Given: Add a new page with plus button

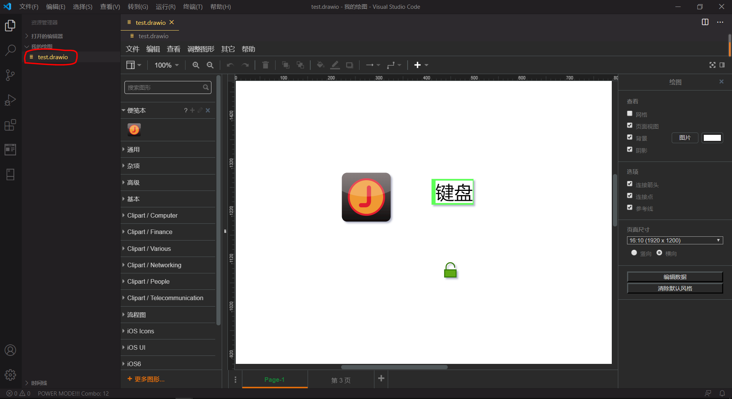Looking at the screenshot, I should [x=381, y=378].
